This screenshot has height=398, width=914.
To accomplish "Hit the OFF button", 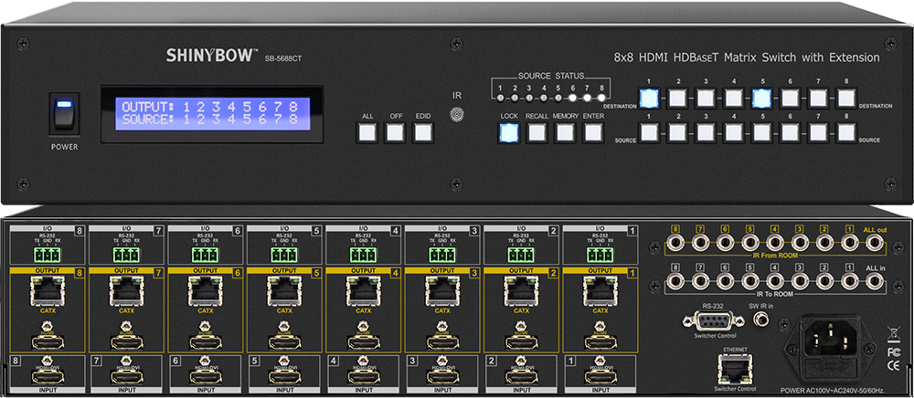I will point(395,132).
